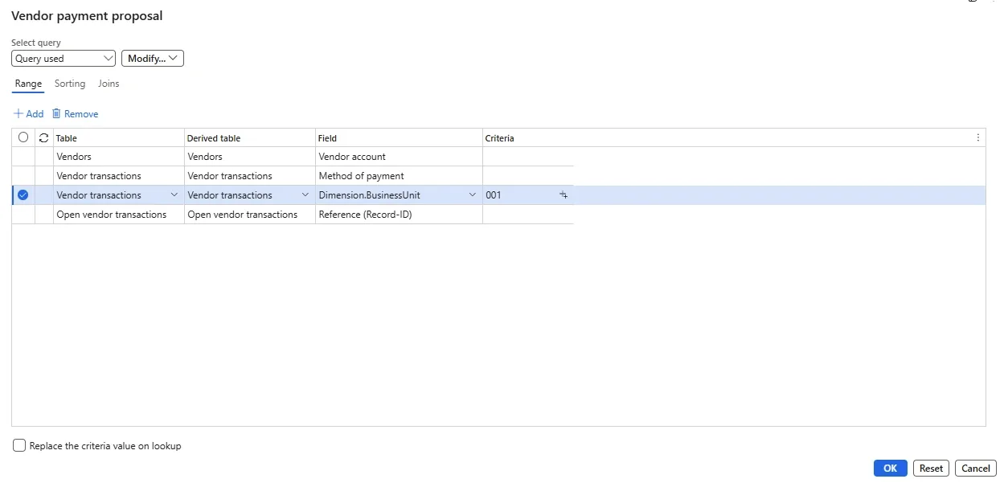1004x483 pixels.
Task: Open the Dimension.BusinessUnit field dropdown
Action: click(473, 195)
